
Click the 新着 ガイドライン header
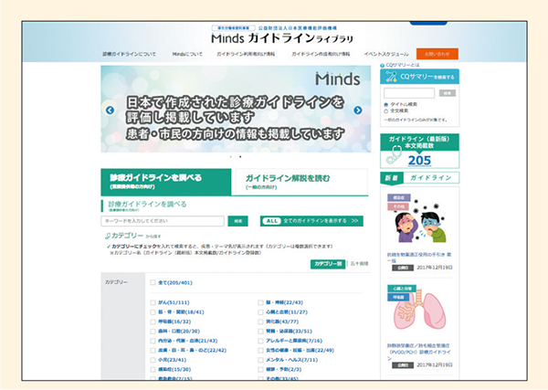419,178
